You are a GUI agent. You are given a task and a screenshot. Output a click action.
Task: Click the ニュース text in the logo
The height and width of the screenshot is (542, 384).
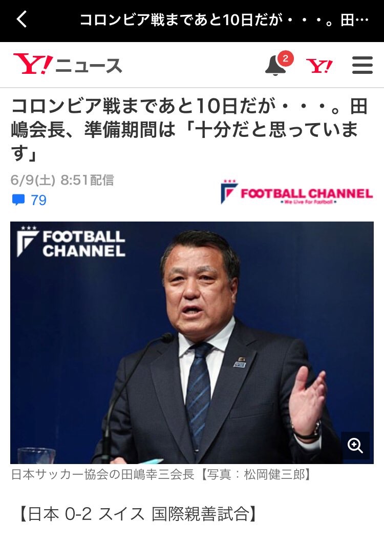pyautogui.click(x=89, y=66)
